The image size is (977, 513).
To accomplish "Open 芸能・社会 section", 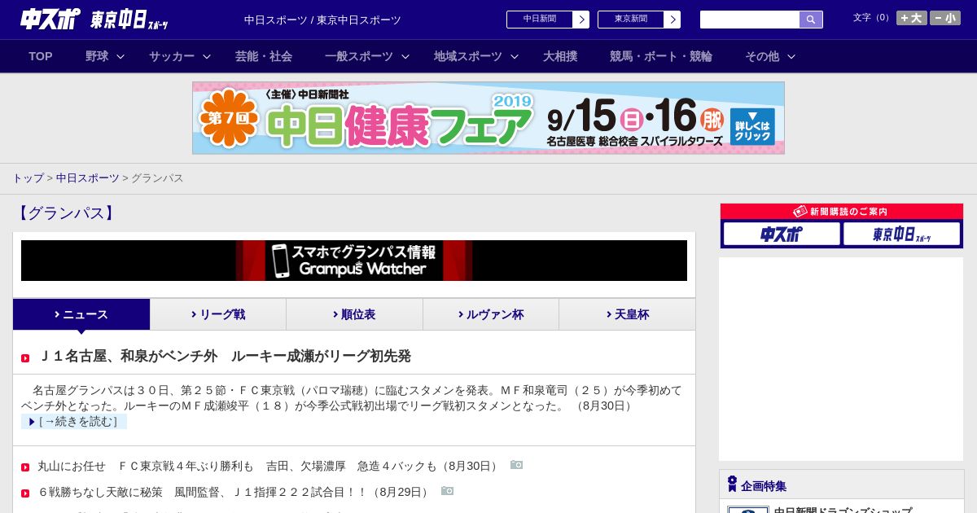I will tap(264, 56).
